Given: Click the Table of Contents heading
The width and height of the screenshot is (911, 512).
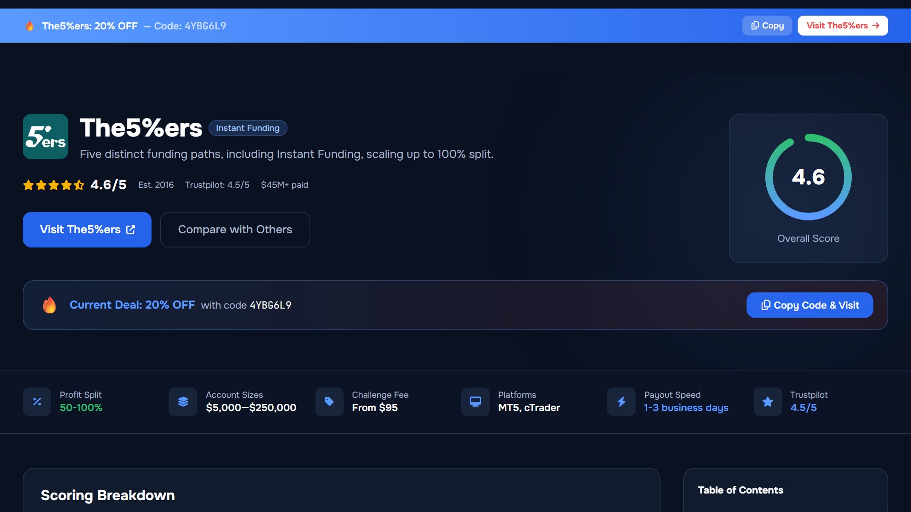Looking at the screenshot, I should (740, 490).
